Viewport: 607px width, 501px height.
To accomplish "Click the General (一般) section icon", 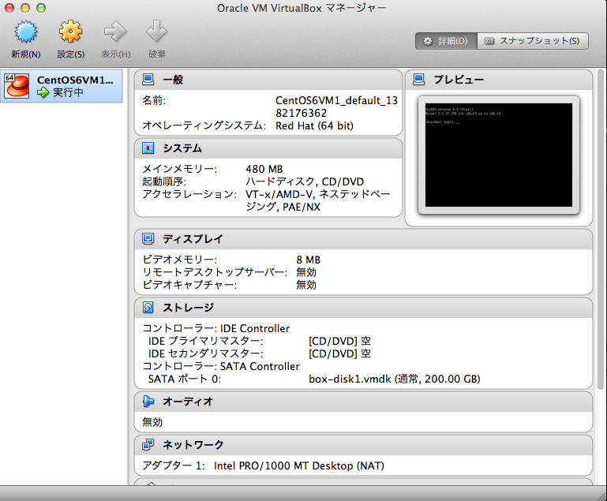I will point(148,80).
